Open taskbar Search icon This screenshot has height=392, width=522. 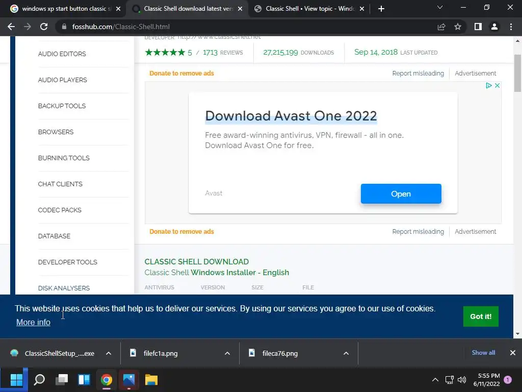pyautogui.click(x=39, y=379)
